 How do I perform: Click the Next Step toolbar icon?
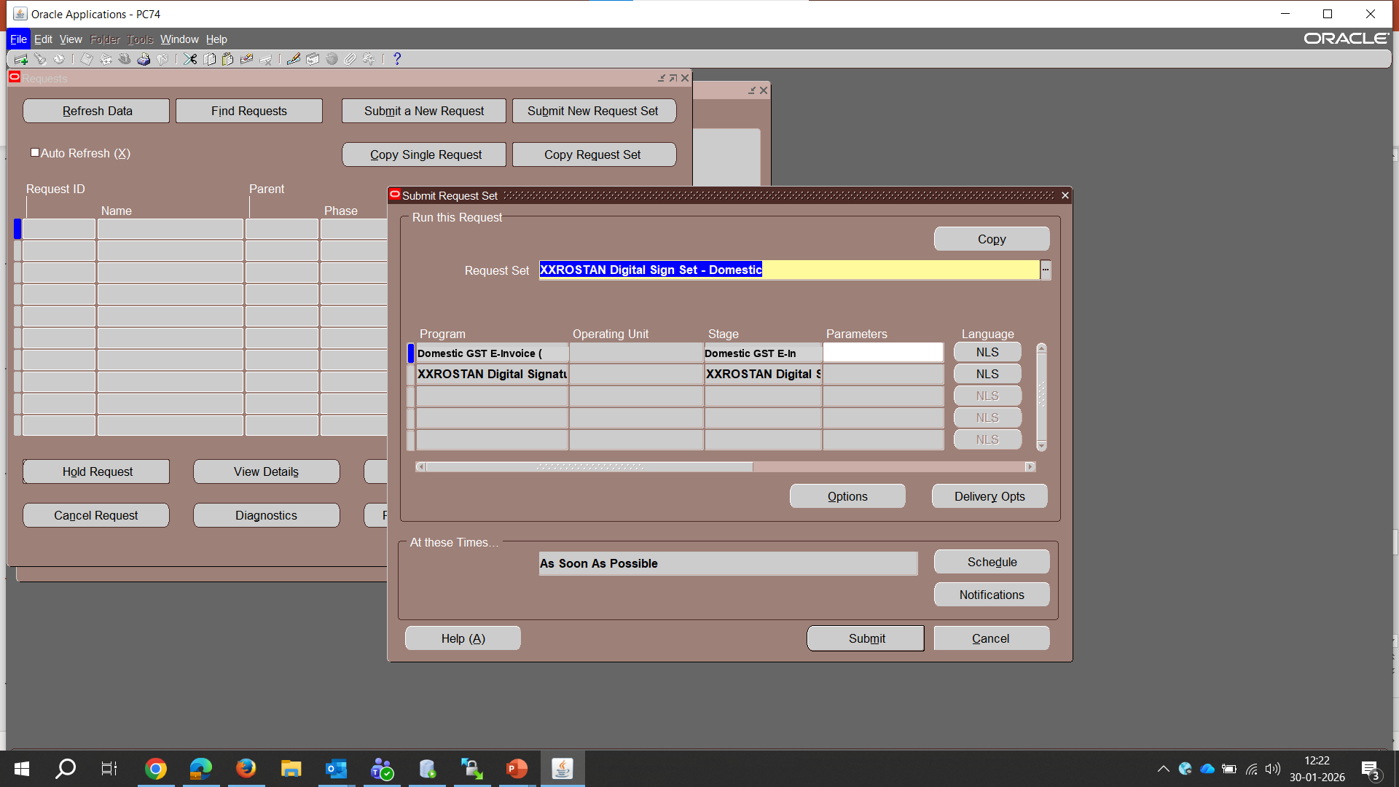pos(106,59)
